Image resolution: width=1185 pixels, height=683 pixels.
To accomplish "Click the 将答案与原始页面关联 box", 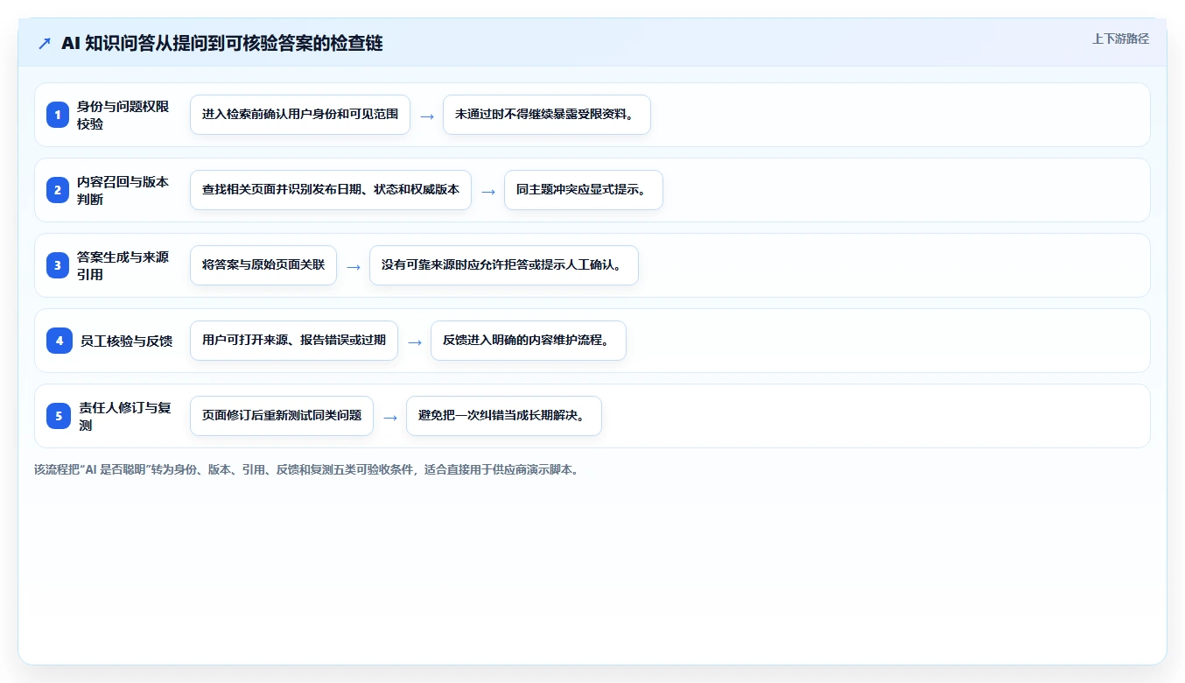I will [263, 265].
